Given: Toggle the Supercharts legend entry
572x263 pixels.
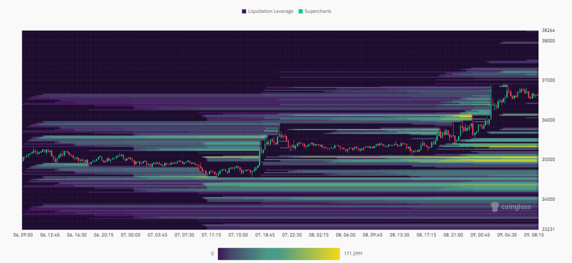Looking at the screenshot, I should pos(317,11).
